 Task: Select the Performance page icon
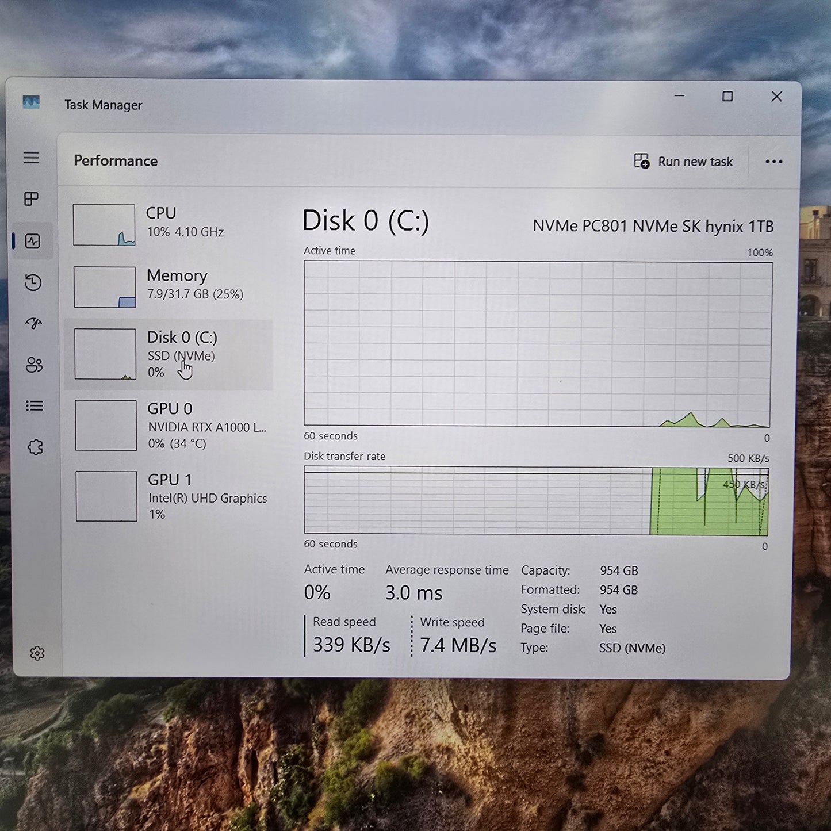tap(33, 241)
